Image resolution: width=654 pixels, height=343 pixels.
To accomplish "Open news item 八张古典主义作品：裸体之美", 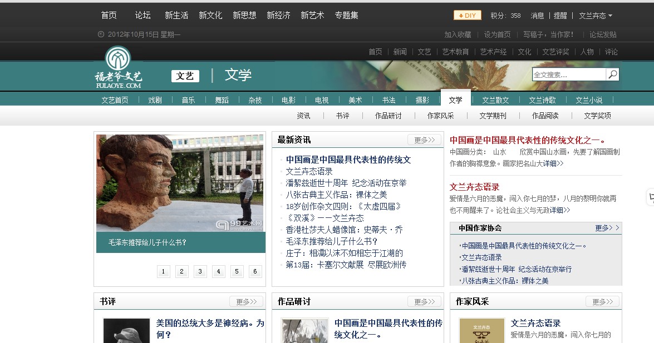I will (336, 195).
